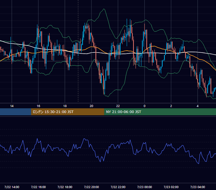Click the hour label 0 on the price chart axis

pyautogui.click(x=145, y=106)
